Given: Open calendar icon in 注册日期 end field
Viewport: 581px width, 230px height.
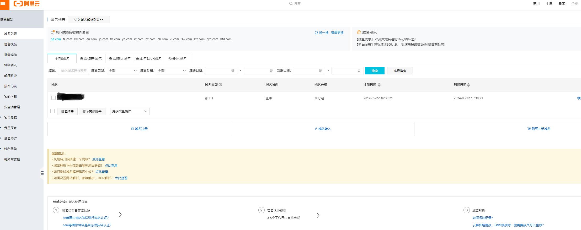Looking at the screenshot, I should click(x=271, y=71).
